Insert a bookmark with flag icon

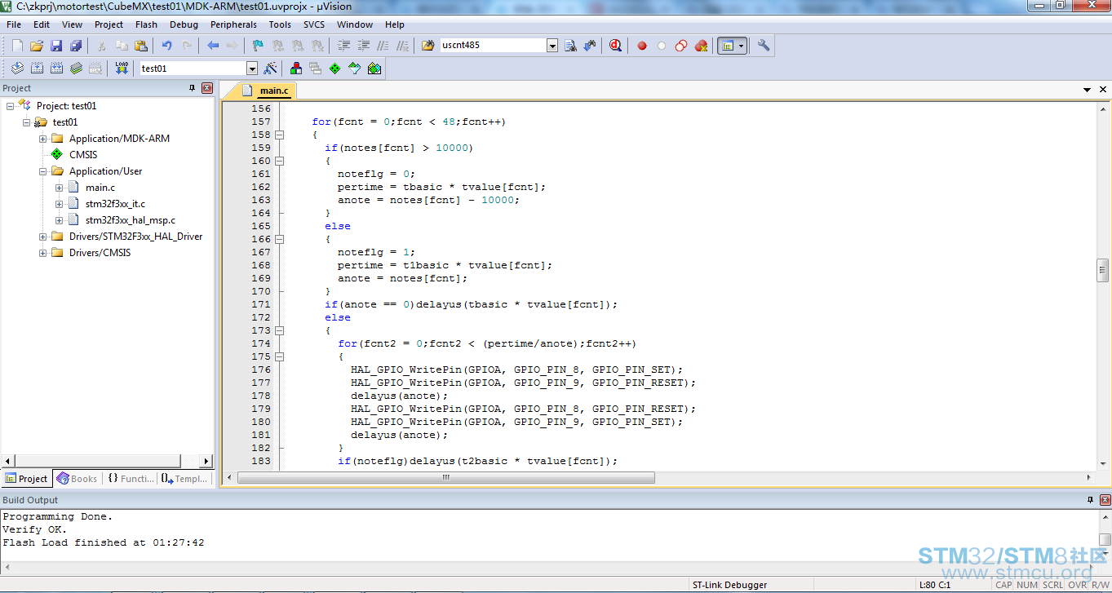[x=258, y=46]
